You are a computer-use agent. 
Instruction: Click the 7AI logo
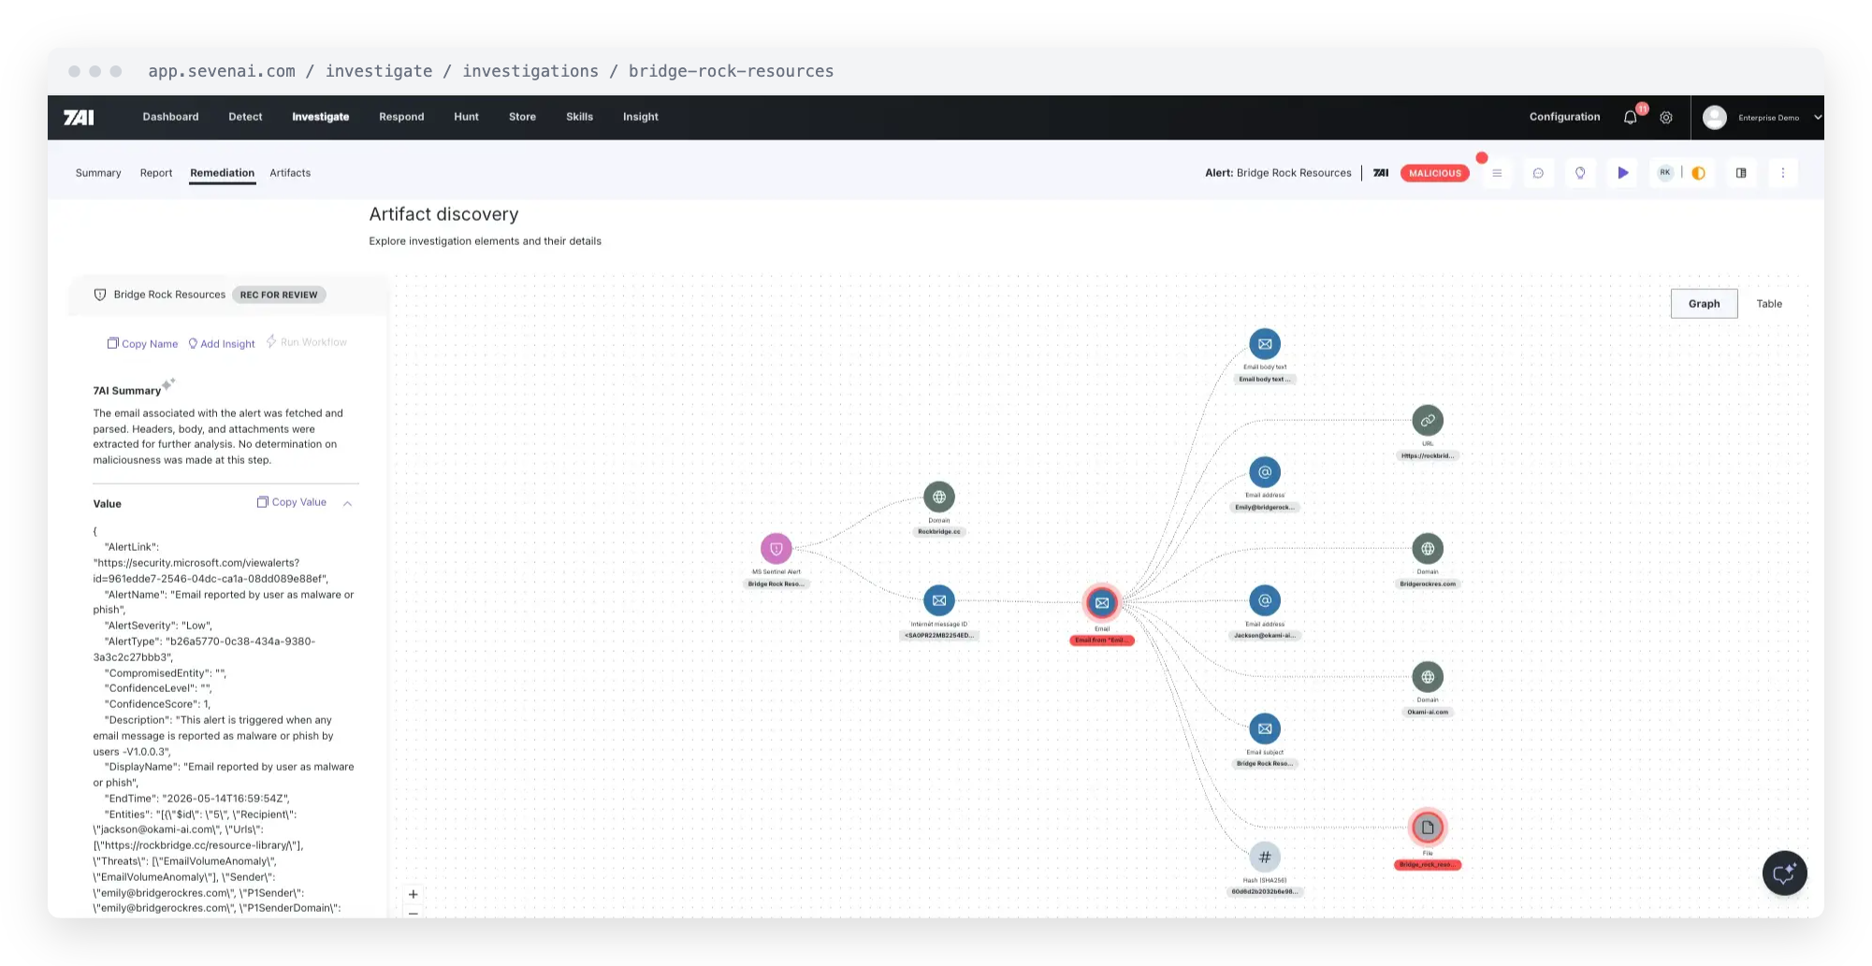coord(79,117)
